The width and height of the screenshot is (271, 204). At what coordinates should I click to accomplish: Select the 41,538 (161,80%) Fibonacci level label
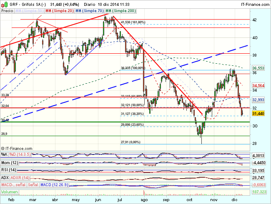[x=133, y=22]
